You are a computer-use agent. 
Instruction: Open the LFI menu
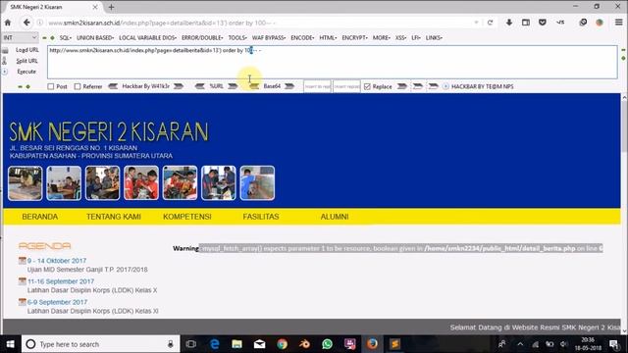[x=416, y=37]
